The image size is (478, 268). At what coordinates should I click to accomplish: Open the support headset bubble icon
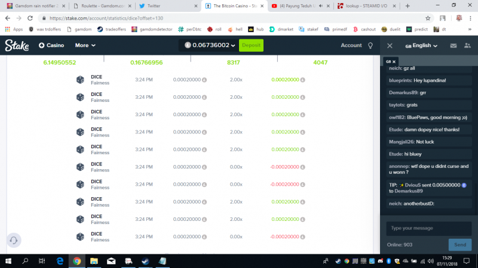point(14,241)
